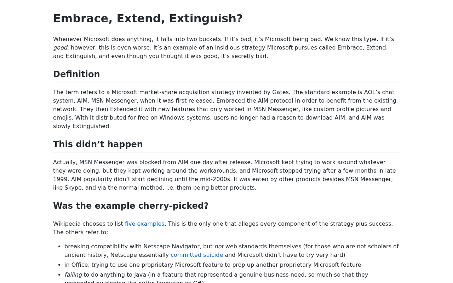
Task: Follow the "committed suicide" link
Action: [x=197, y=255]
